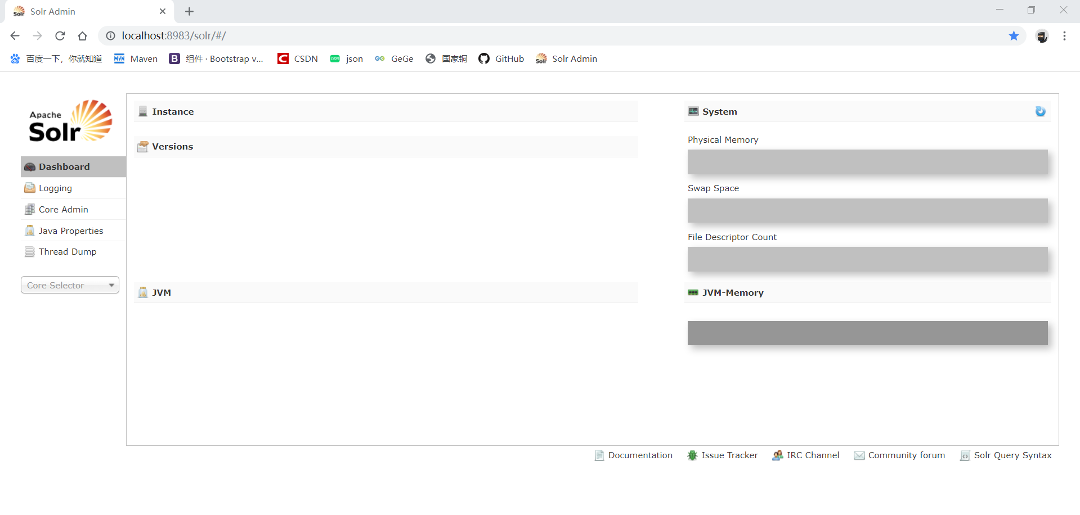Click the Versions section heading
The width and height of the screenshot is (1080, 515).
172,147
